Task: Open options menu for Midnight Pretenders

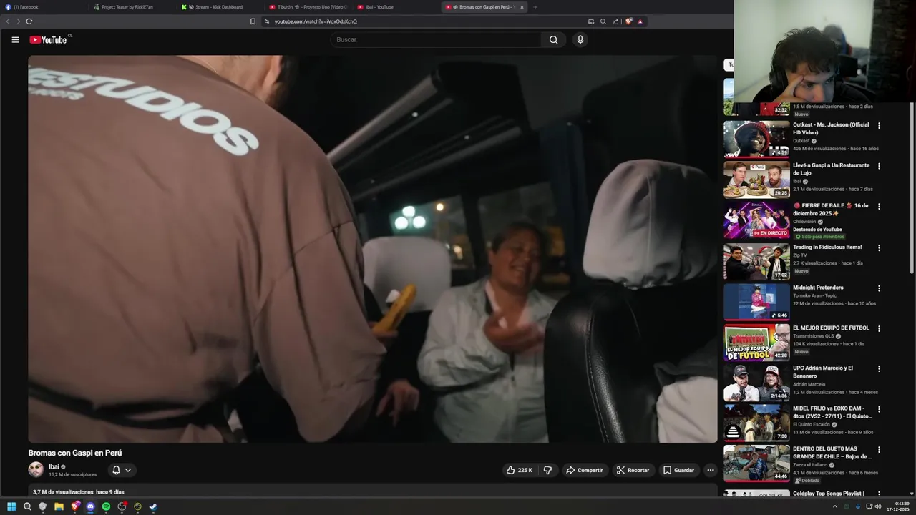Action: 879,288
